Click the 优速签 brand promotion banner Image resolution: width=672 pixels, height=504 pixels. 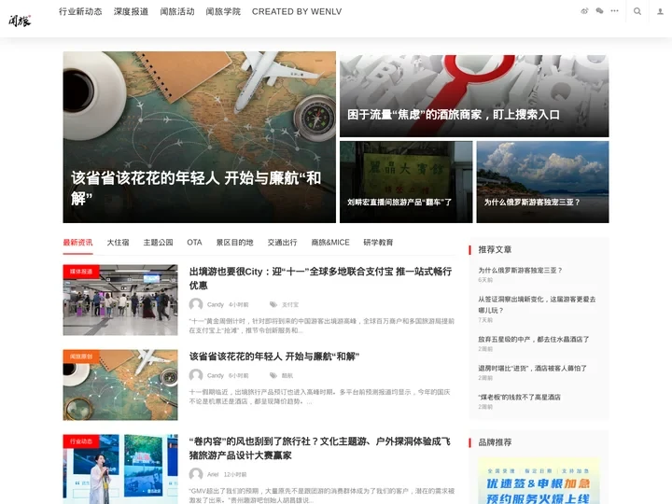[539, 481]
